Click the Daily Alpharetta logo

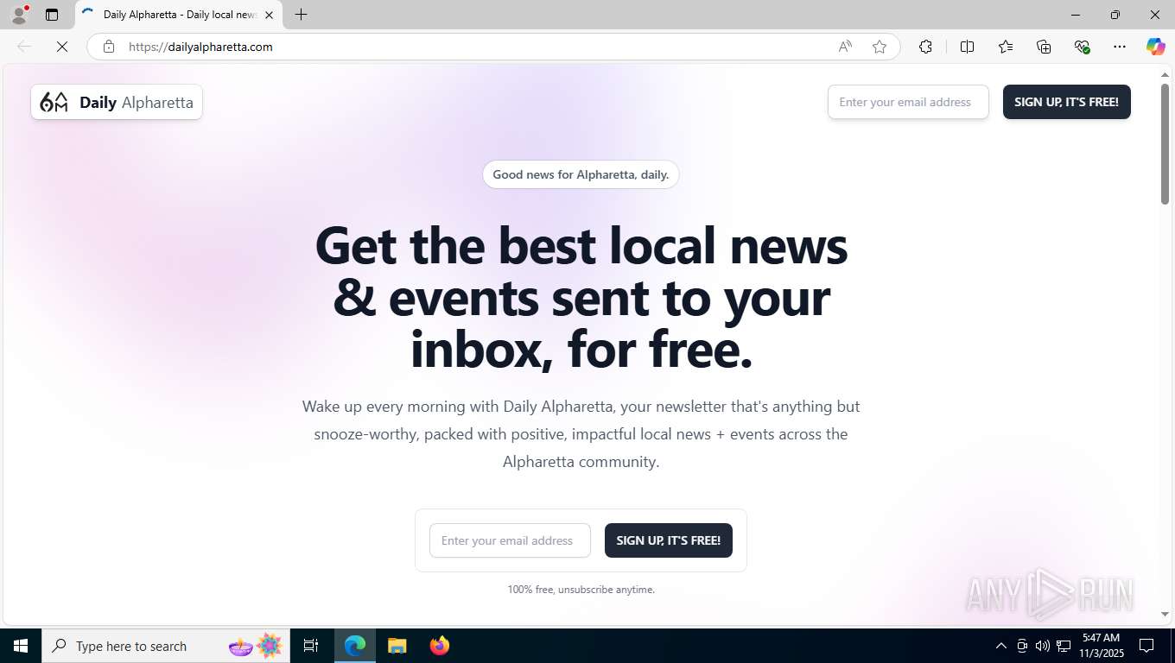tap(117, 102)
